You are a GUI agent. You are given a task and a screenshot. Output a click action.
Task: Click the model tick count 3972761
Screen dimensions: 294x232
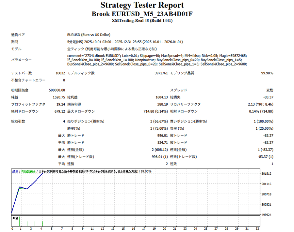coord(161,73)
